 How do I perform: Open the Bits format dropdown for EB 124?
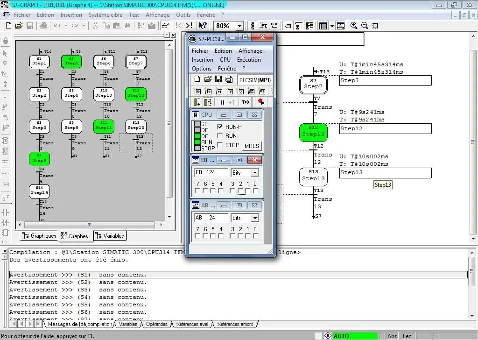click(255, 173)
